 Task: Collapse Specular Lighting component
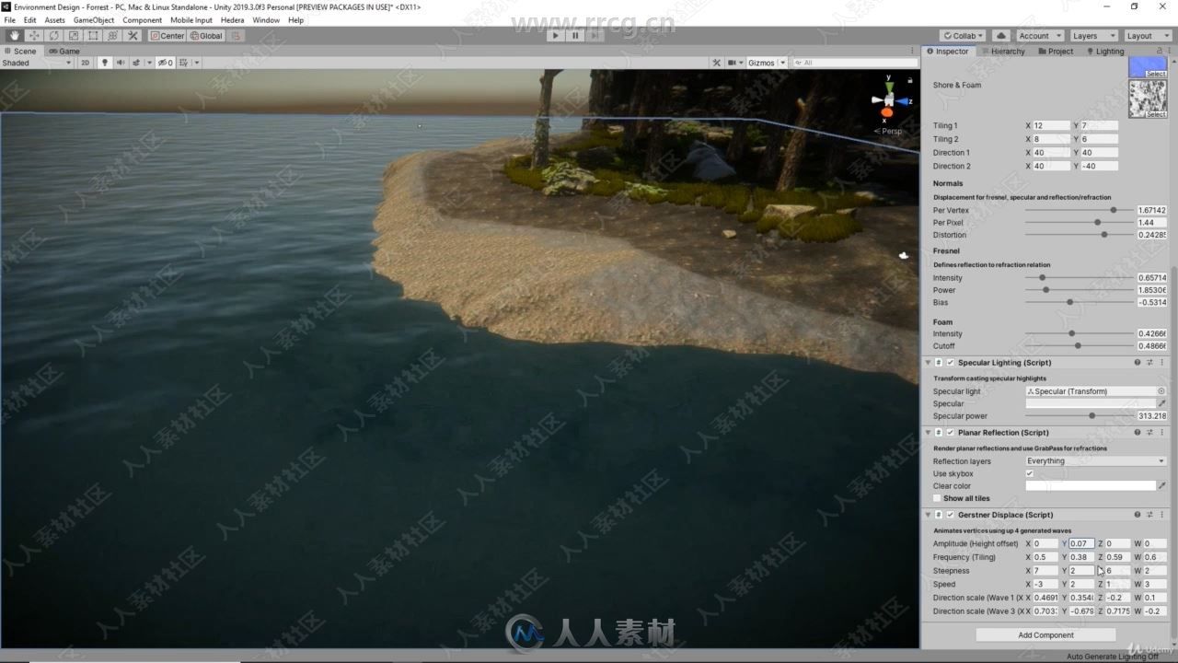[928, 363]
